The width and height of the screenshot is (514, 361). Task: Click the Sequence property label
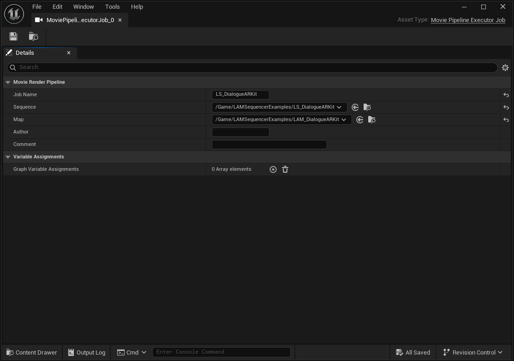pyautogui.click(x=24, y=107)
